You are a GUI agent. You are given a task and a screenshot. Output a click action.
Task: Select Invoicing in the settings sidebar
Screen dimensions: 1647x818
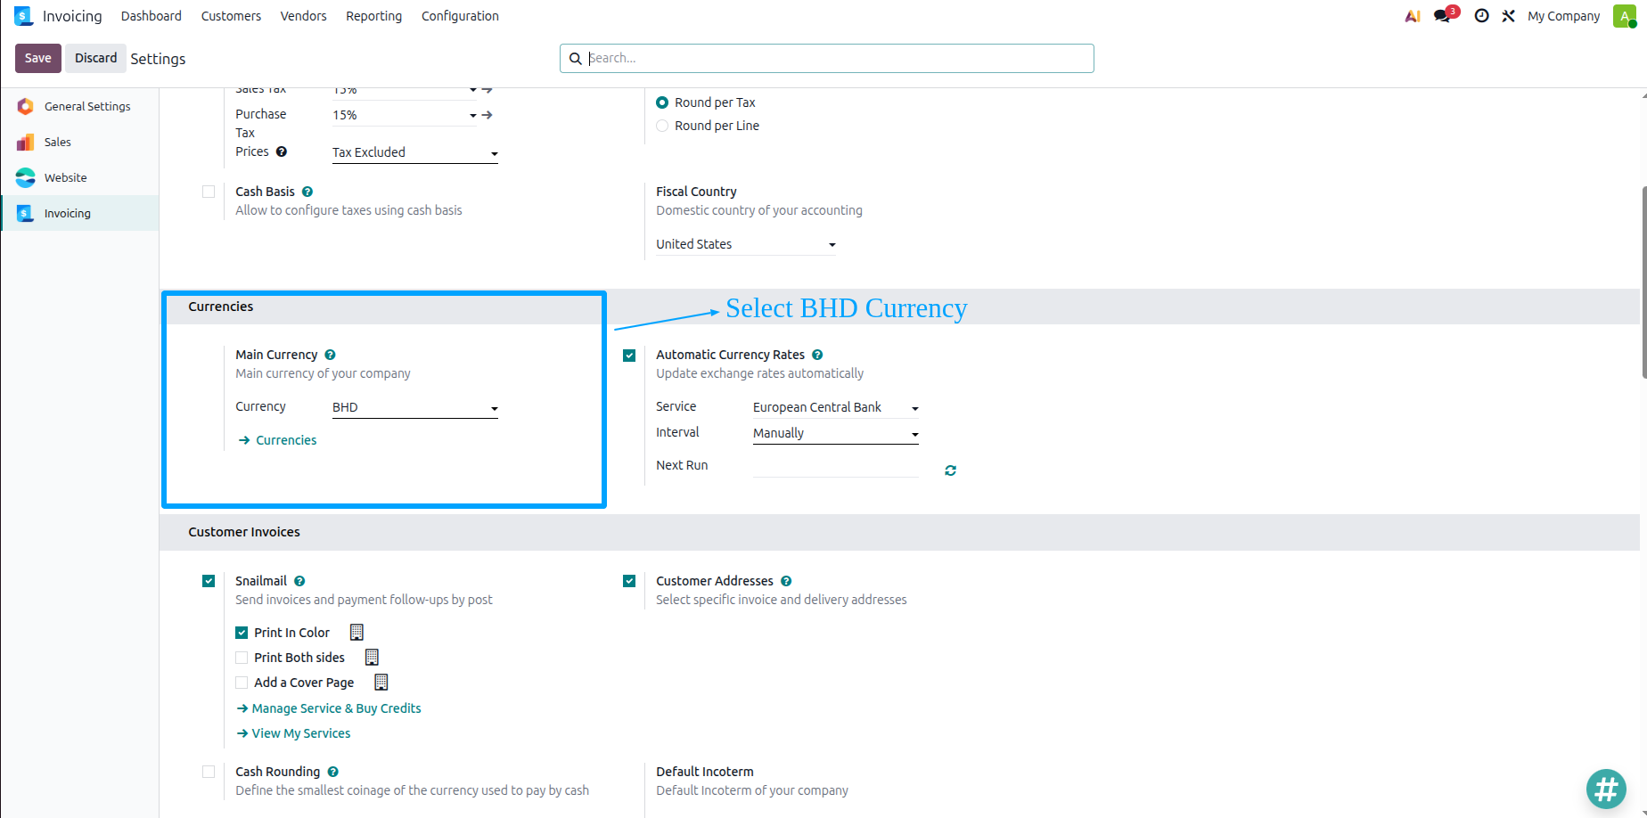pyautogui.click(x=79, y=213)
